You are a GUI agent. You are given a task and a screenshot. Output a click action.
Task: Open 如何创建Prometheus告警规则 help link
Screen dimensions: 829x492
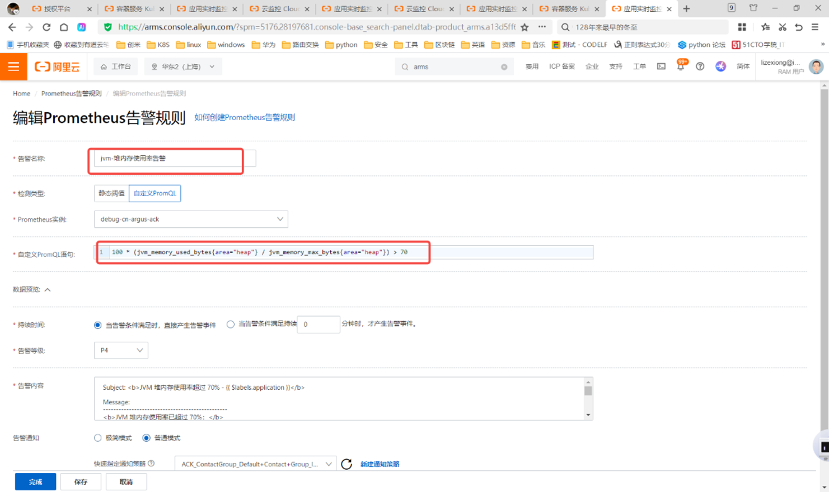click(x=244, y=117)
